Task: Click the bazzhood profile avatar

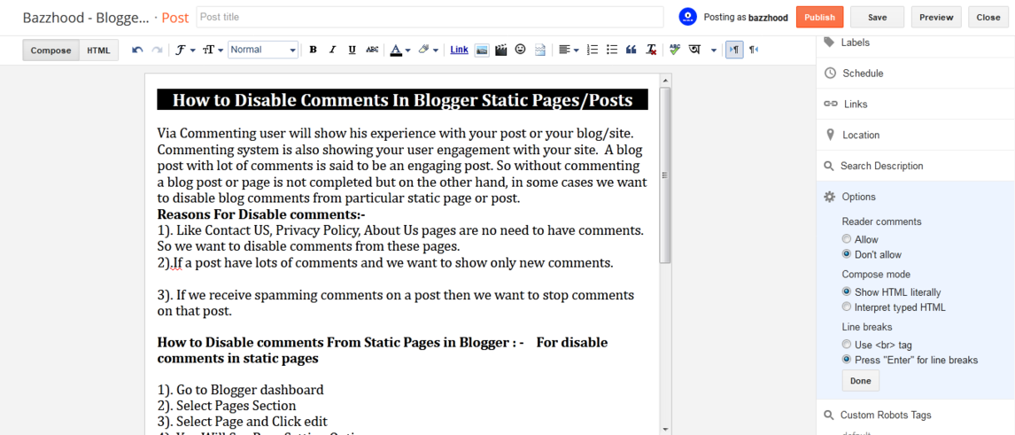Action: tap(687, 17)
